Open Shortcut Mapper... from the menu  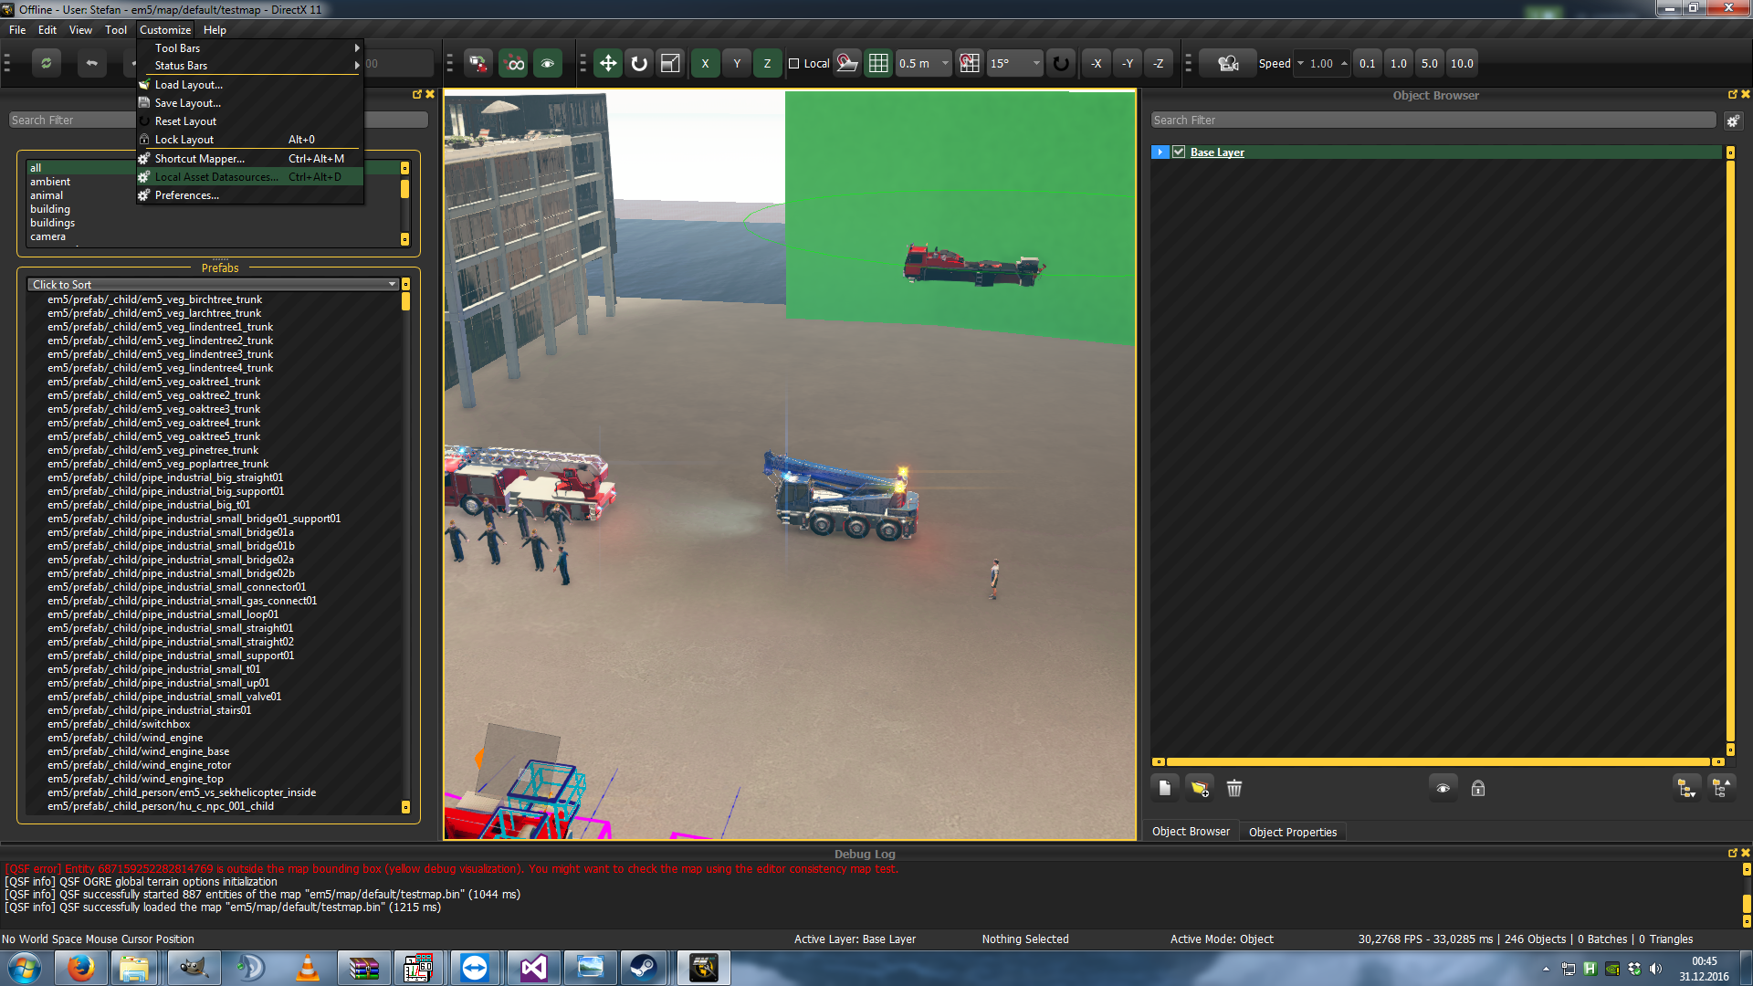point(250,159)
